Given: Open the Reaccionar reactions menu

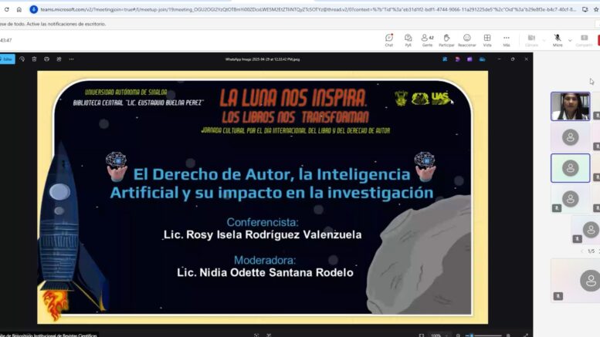Looking at the screenshot, I should click(466, 39).
